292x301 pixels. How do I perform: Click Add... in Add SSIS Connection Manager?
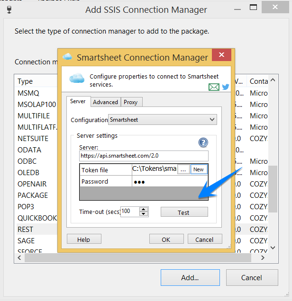190,277
